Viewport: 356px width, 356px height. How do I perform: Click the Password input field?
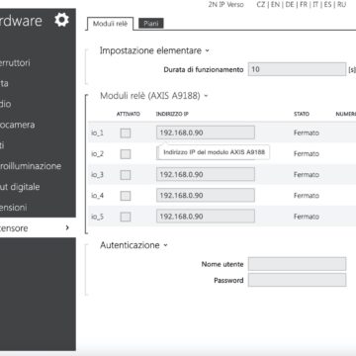297,280
